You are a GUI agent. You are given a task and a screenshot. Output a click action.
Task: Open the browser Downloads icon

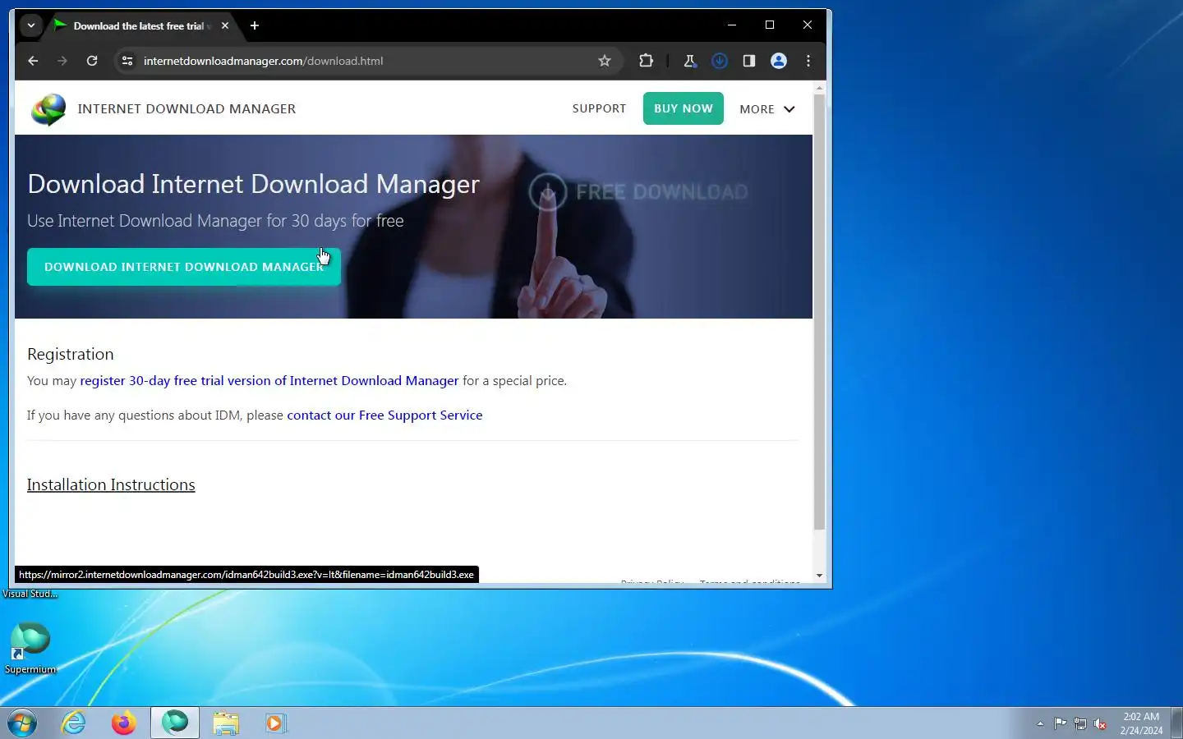720,61
